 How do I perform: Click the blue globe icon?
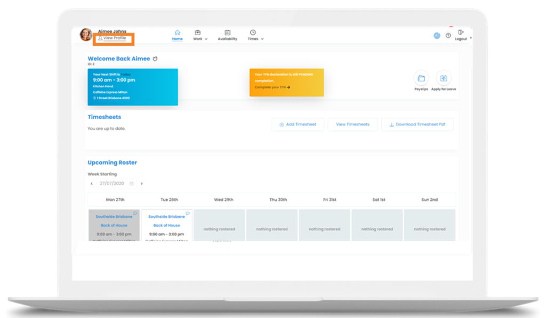click(x=437, y=36)
